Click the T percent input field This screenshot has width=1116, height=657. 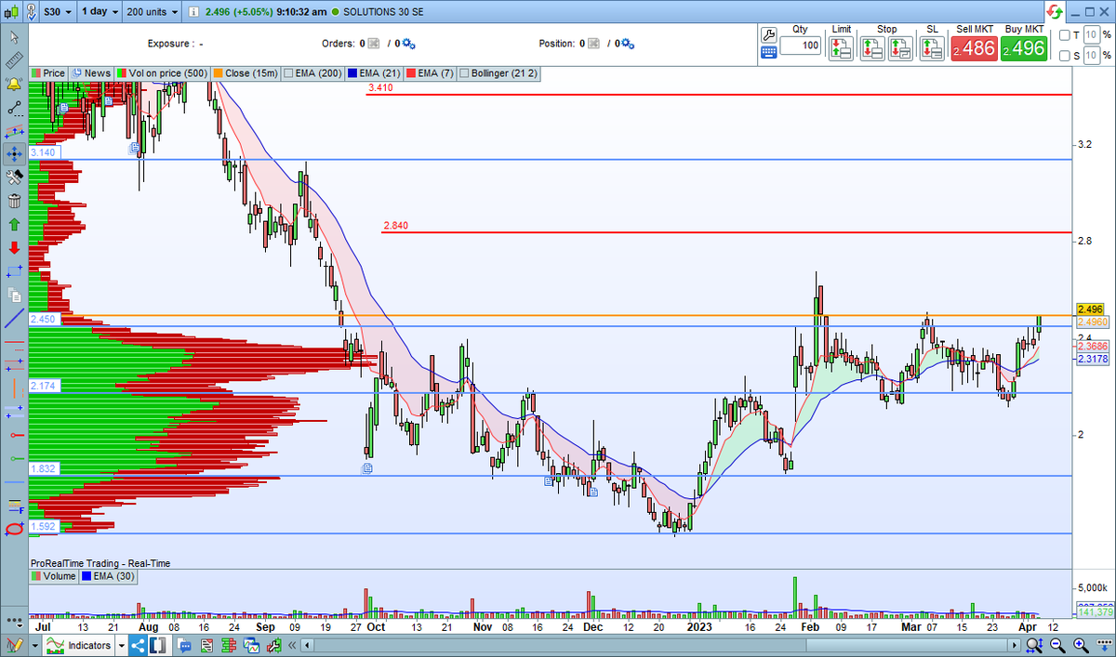1093,35
